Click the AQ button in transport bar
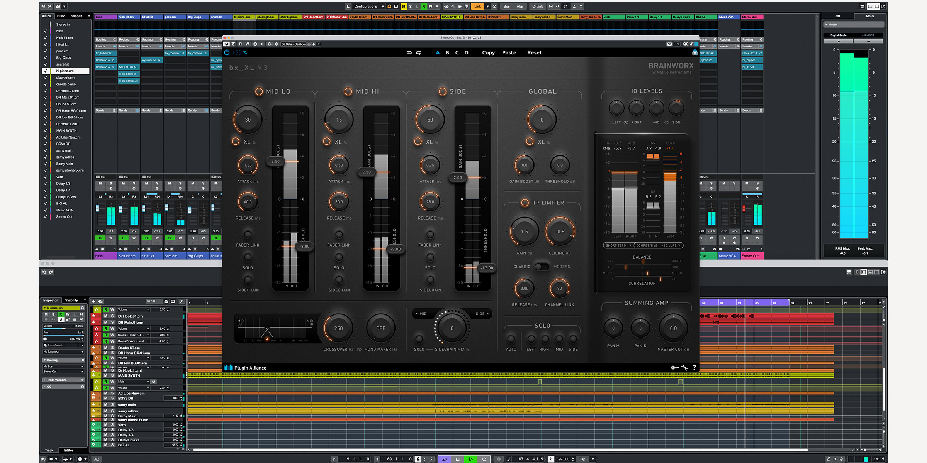 tap(97, 459)
